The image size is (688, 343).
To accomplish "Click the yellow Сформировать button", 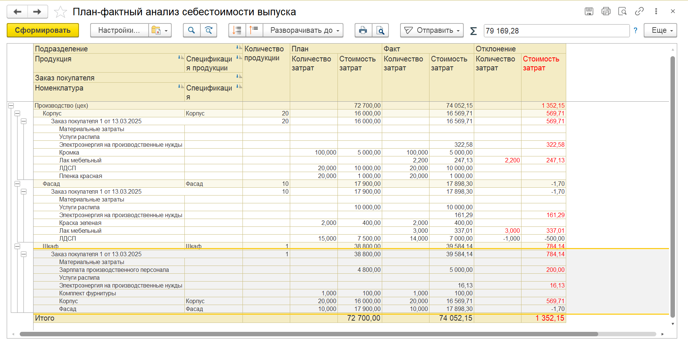I will click(x=43, y=31).
